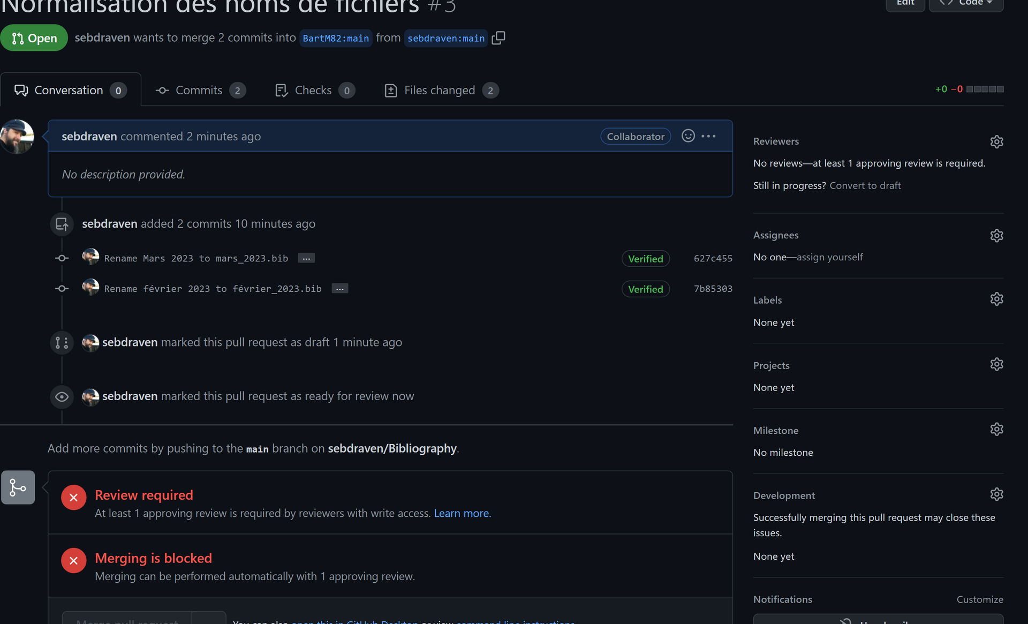The width and height of the screenshot is (1028, 624).
Task: Open the Assignees gear settings
Action: (996, 235)
